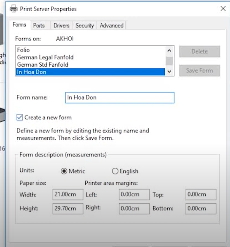Go to the Security tab
230x247 pixels.
coord(85,25)
